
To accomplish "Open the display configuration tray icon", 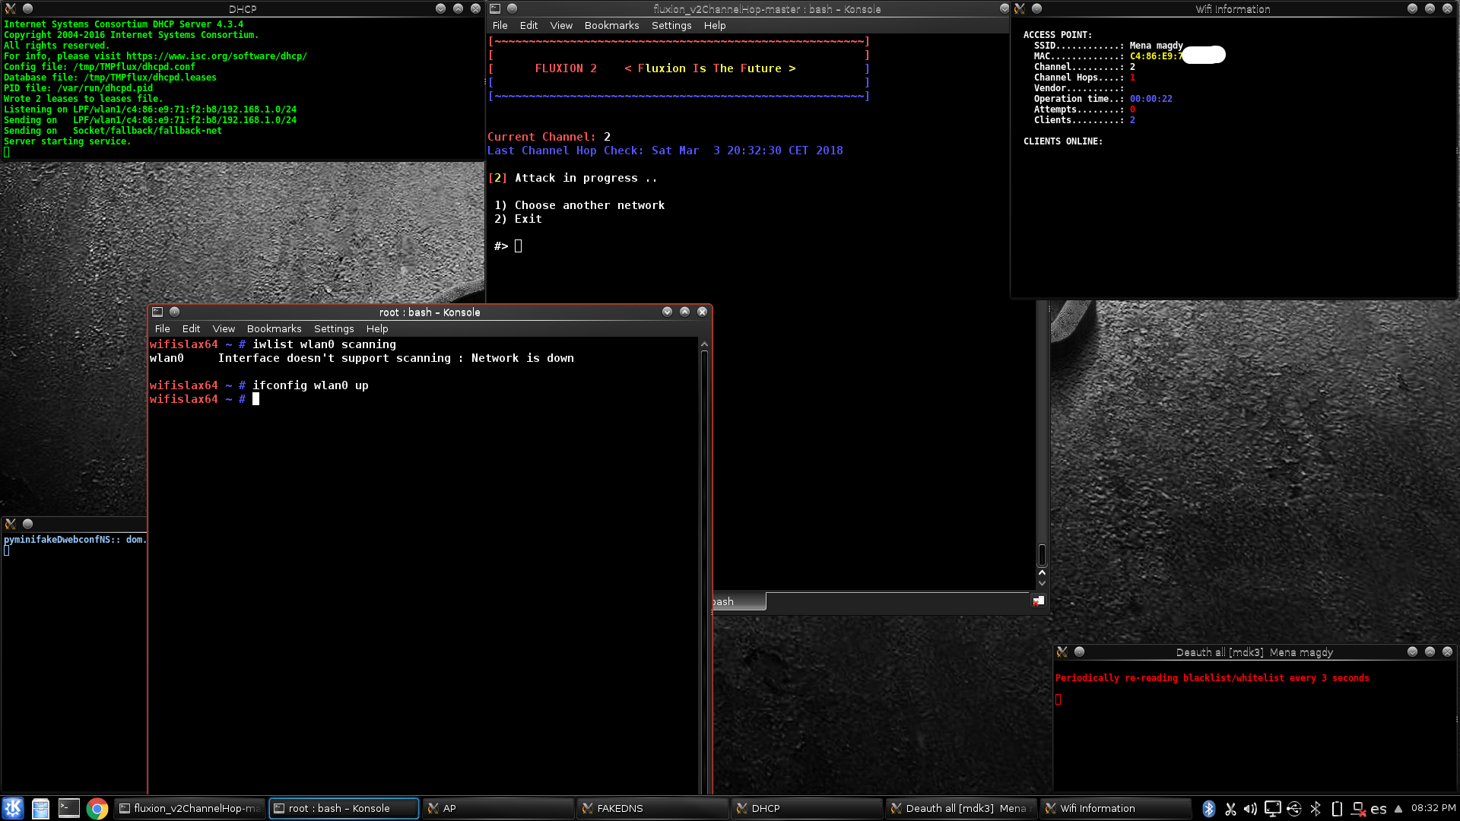I will click(x=1272, y=809).
